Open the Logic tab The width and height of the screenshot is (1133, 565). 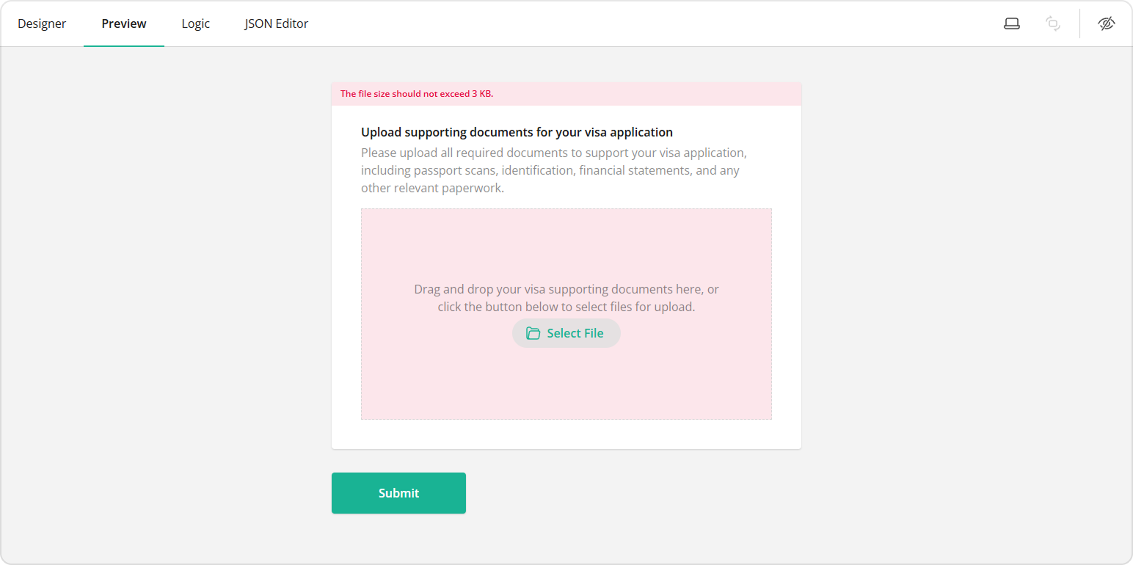(195, 23)
